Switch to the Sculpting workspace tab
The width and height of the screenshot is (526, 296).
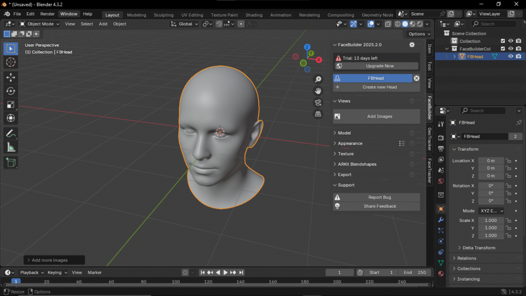[163, 15]
